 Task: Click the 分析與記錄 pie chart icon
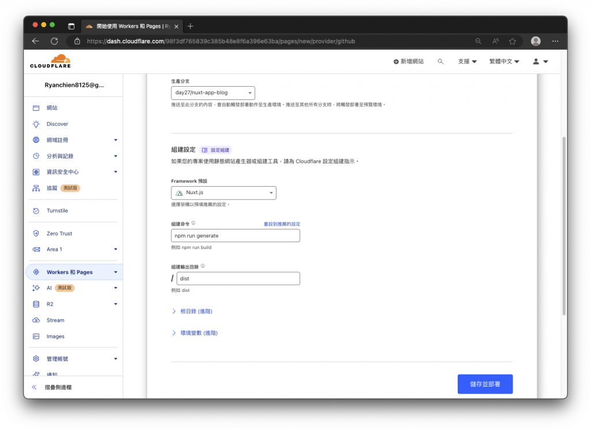[x=36, y=156]
